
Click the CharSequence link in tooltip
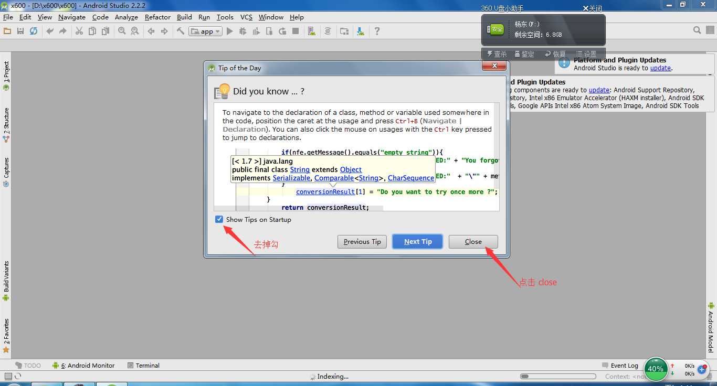[x=411, y=178]
